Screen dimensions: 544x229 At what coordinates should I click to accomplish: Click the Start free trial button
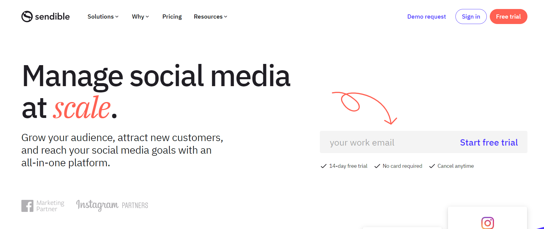tap(489, 142)
